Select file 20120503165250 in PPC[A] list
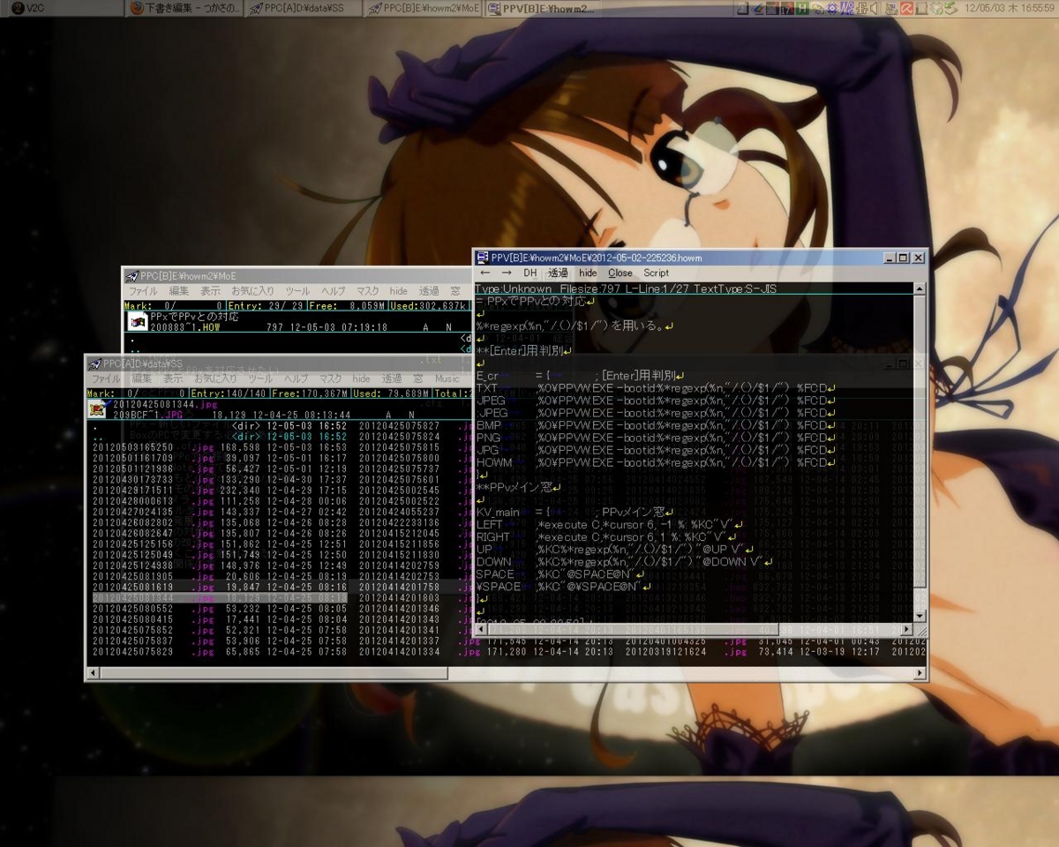The width and height of the screenshot is (1059, 847). 219,447
